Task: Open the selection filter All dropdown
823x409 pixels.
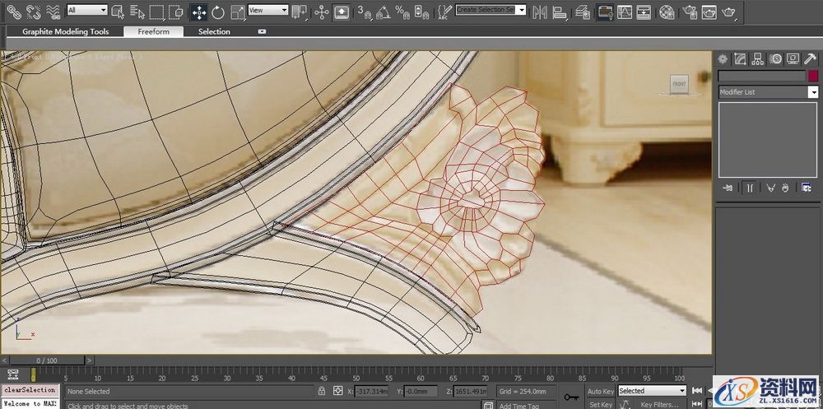Action: click(x=87, y=10)
